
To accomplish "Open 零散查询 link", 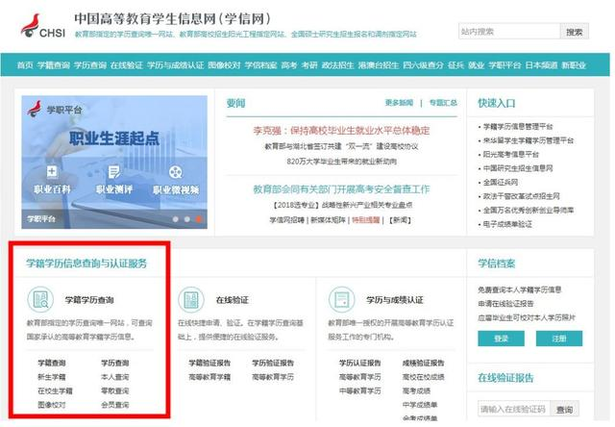I will pos(114,390).
